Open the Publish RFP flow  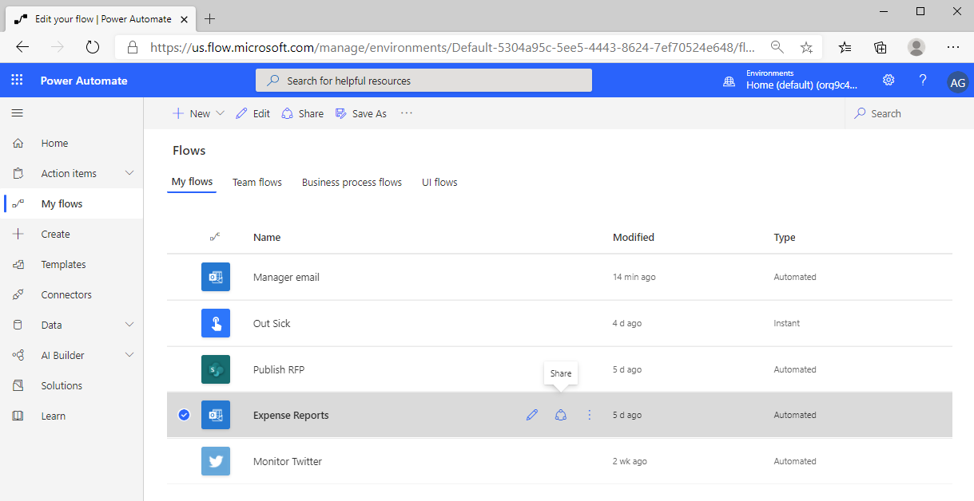[x=279, y=370]
